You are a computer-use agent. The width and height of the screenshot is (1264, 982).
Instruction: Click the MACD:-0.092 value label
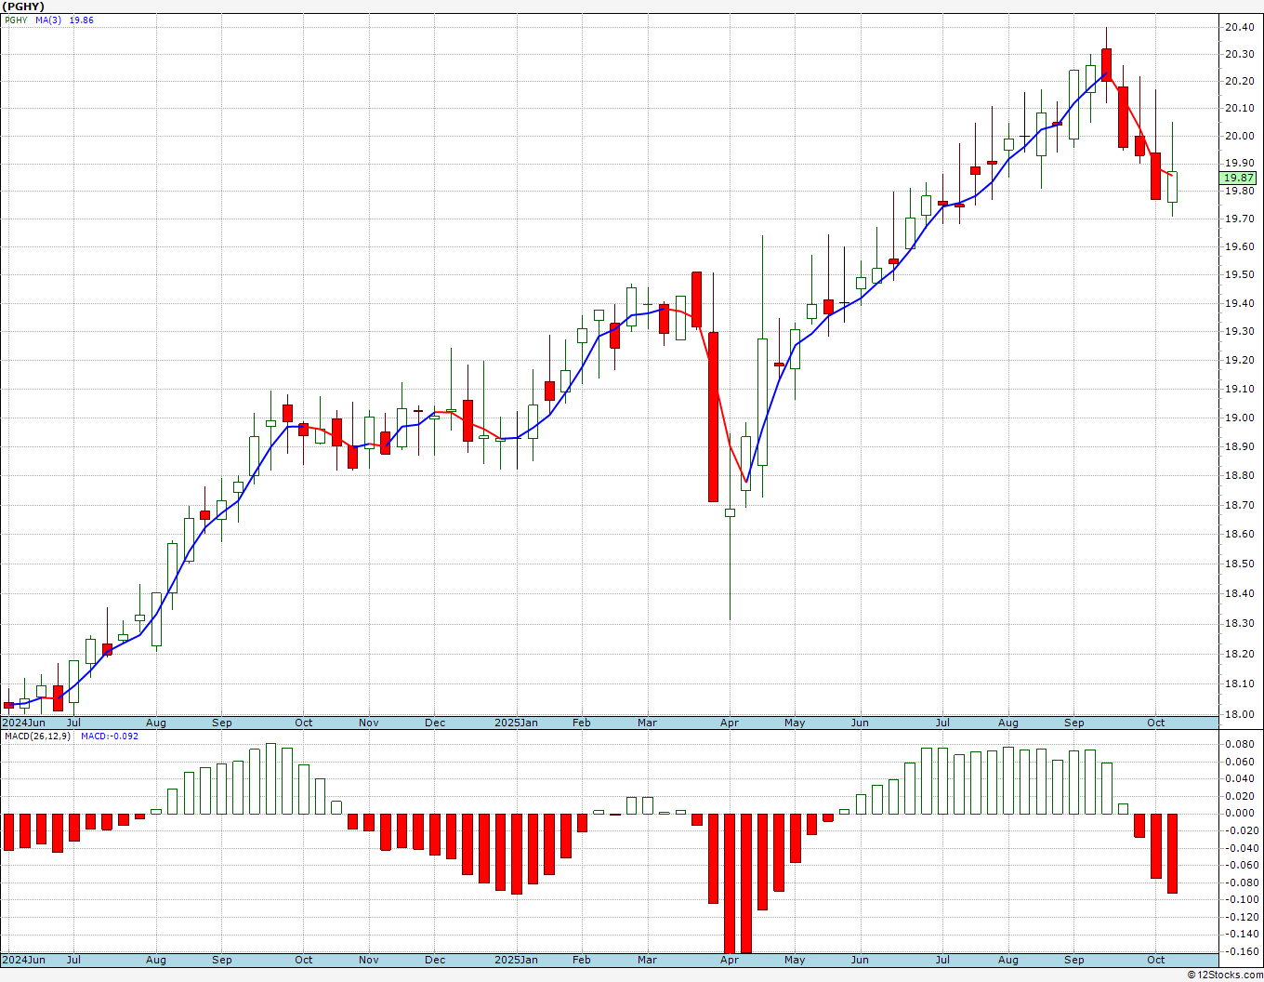pos(110,736)
